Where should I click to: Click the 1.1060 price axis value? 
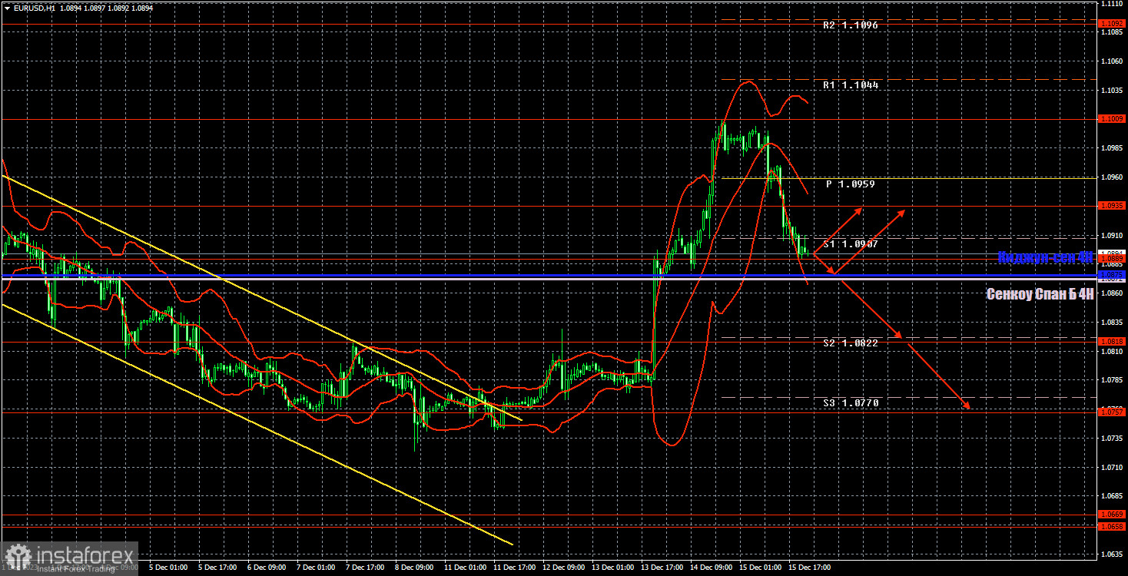tap(1113, 61)
